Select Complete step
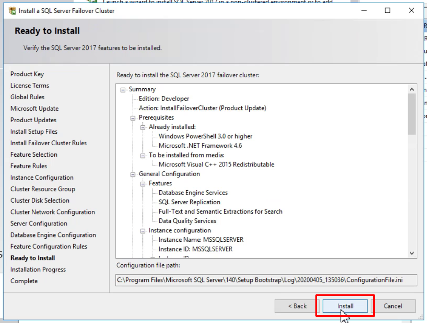Image resolution: width=427 pixels, height=323 pixels. point(24,281)
